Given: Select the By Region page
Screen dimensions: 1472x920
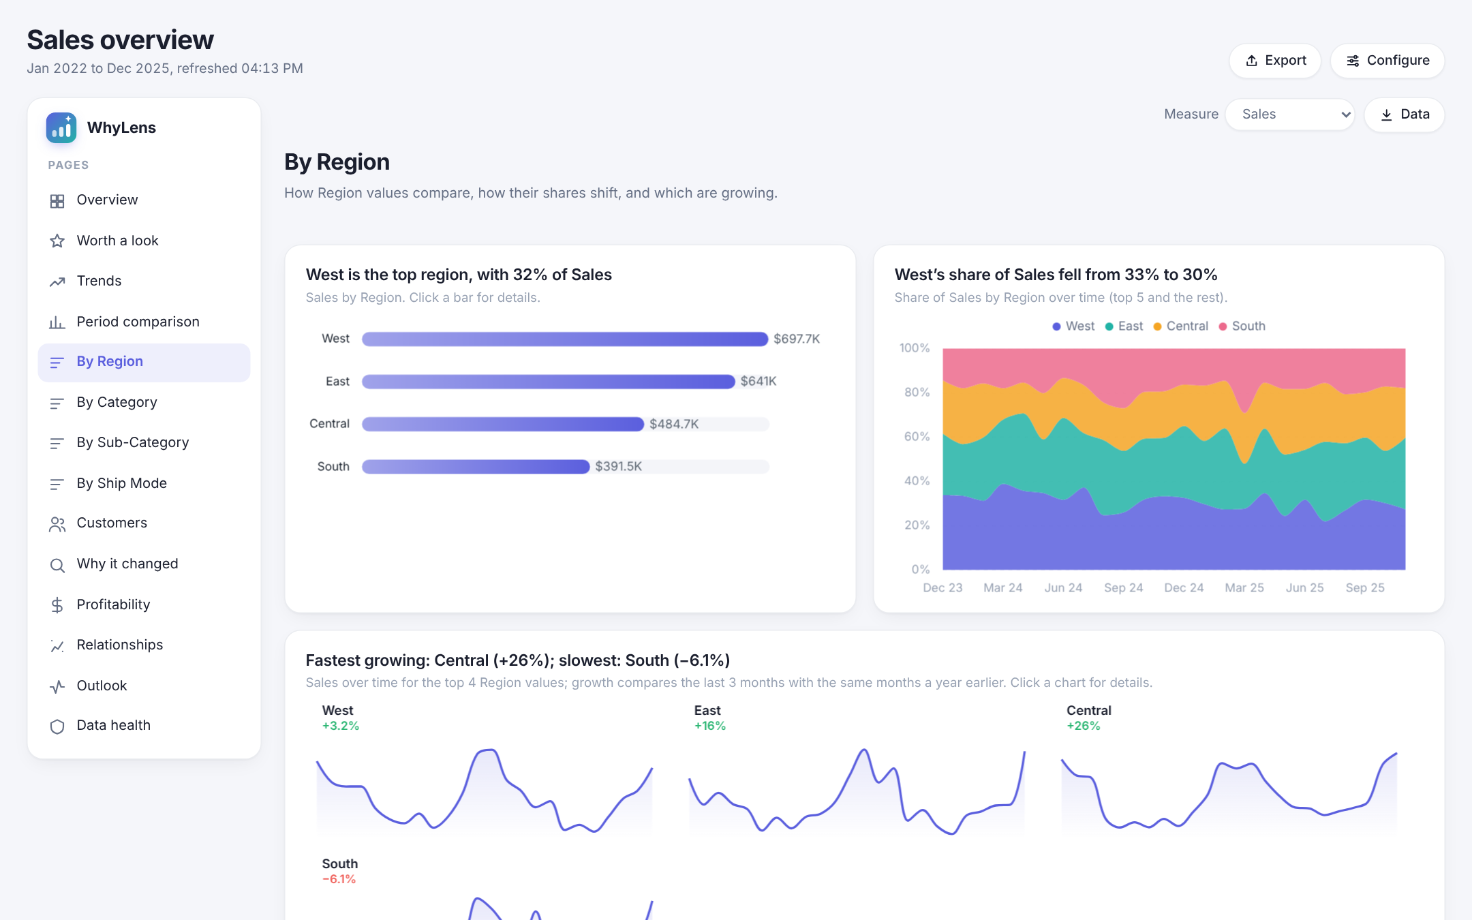Looking at the screenshot, I should pos(144,362).
